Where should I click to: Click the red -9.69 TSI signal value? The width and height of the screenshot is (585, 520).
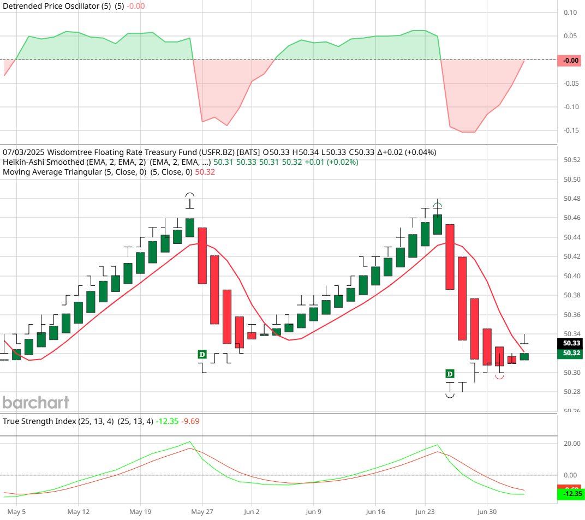[x=190, y=421]
